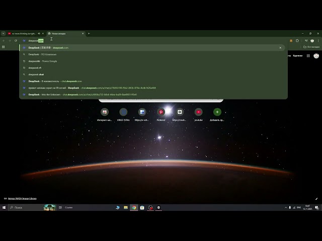Open the Google apps grid icon
This screenshot has width=322, height=241.
click(308, 56)
